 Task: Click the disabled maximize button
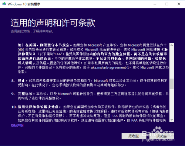click(167, 4)
